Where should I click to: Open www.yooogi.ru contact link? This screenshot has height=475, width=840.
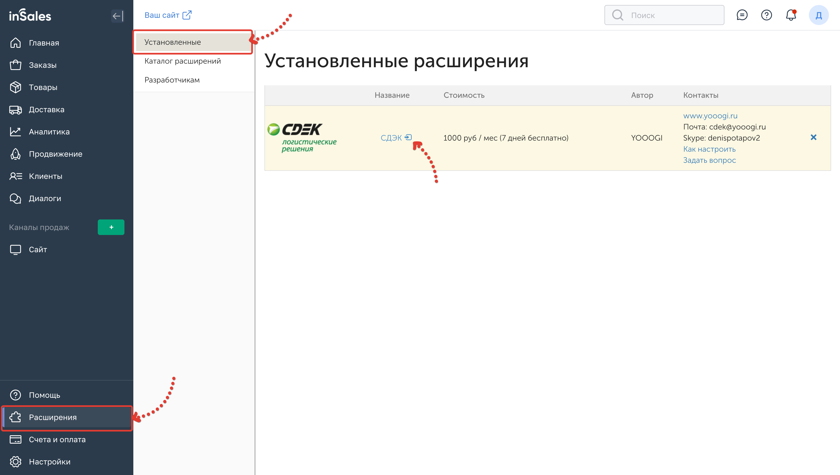click(710, 116)
